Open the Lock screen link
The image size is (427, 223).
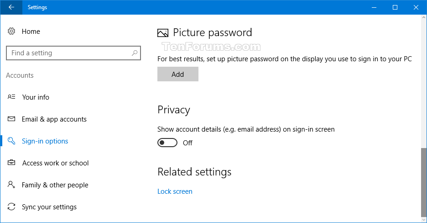(x=175, y=191)
